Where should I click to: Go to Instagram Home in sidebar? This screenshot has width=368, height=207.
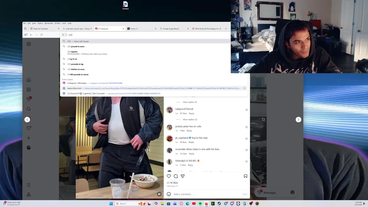tap(28, 80)
